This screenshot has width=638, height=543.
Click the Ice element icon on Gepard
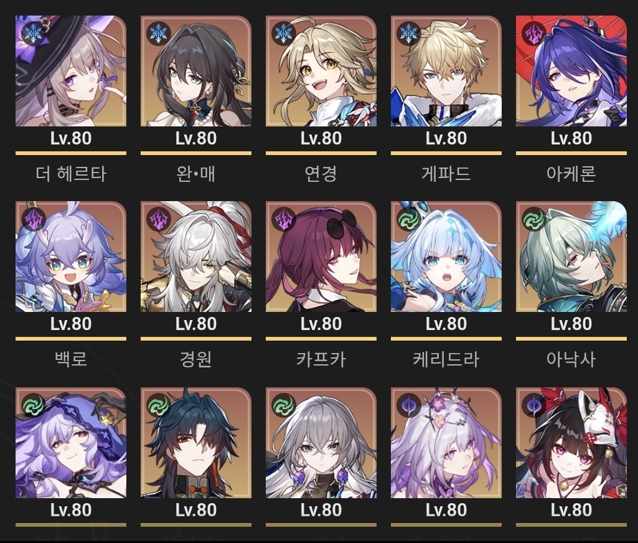coord(408,33)
